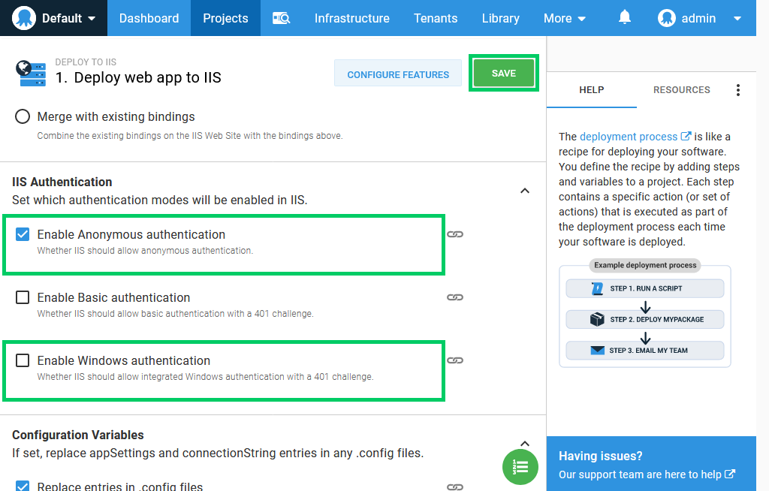Switch to the Help tab

[592, 90]
